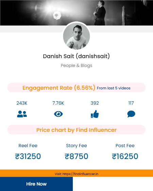Click the 7.76K views count
This screenshot has width=153, height=191.
point(58,103)
